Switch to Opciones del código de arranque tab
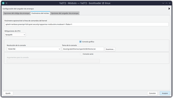Screen dimensions: 173x98 [x=17, y=13]
